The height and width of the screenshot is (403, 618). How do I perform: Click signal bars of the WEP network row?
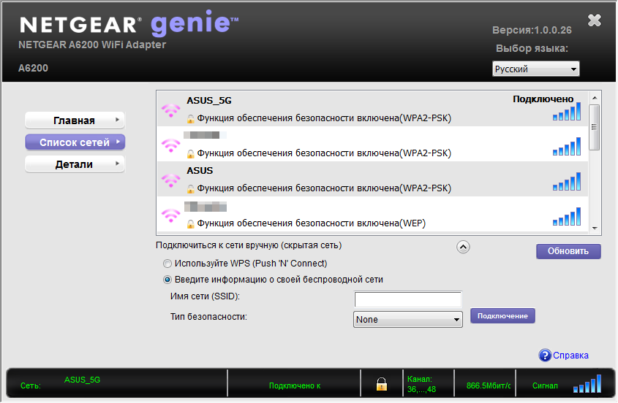pos(567,216)
